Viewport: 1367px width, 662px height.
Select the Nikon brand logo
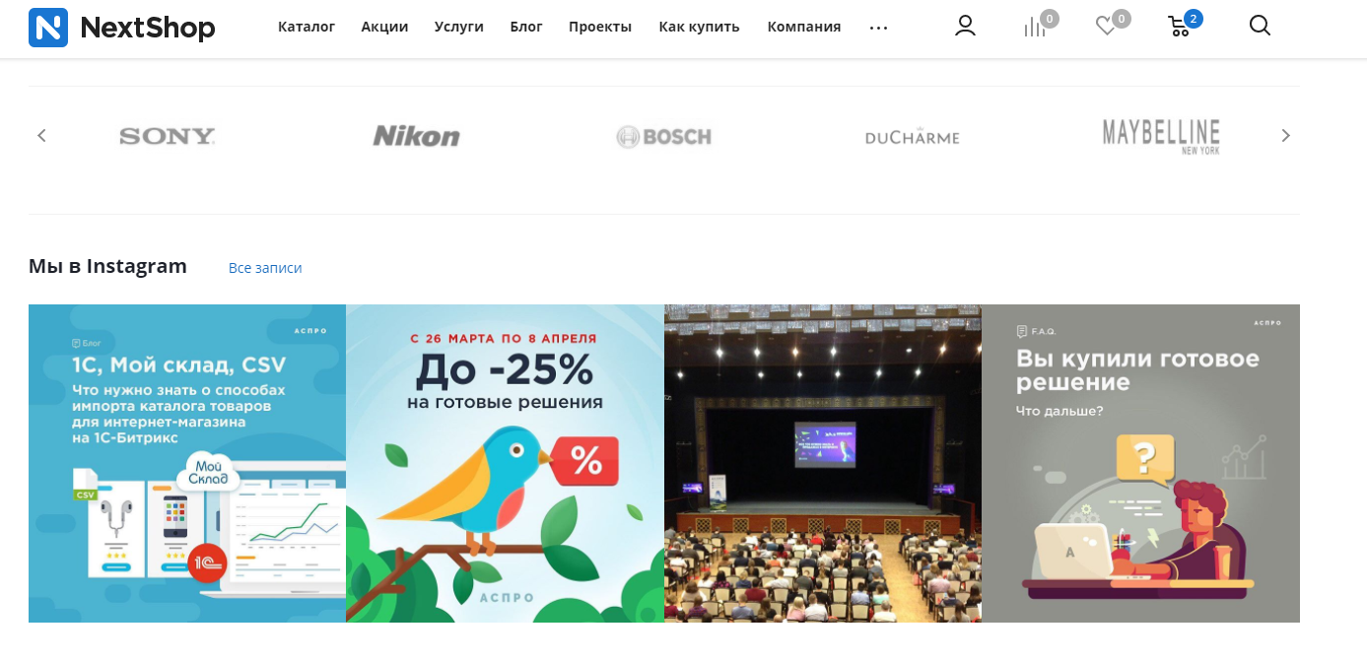(416, 136)
